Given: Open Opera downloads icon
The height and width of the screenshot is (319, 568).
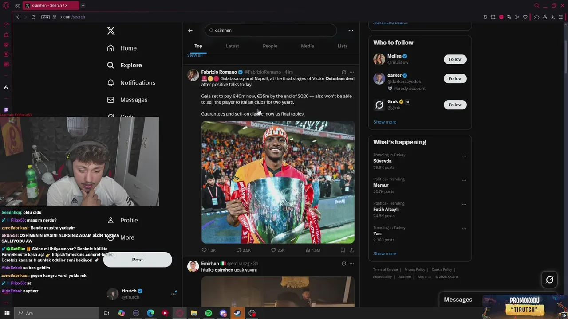Looking at the screenshot, I should (x=553, y=17).
